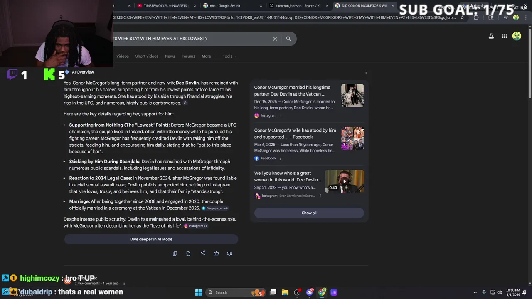Open Search Labs flask icon
Image resolution: width=532 pixels, height=299 pixels.
491,36
